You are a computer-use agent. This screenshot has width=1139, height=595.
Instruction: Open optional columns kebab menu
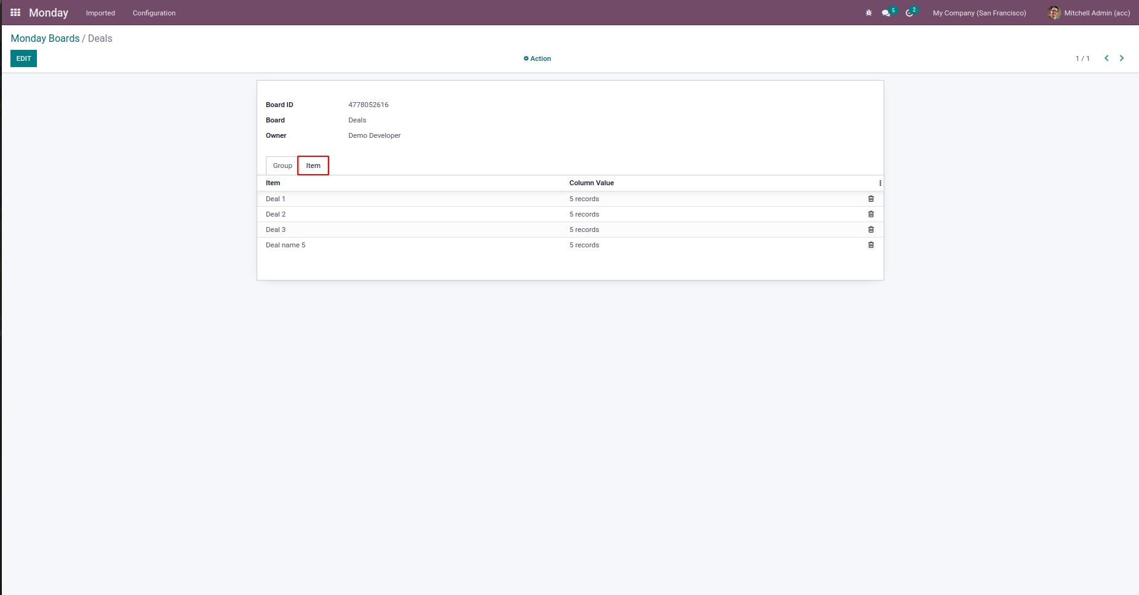click(880, 183)
